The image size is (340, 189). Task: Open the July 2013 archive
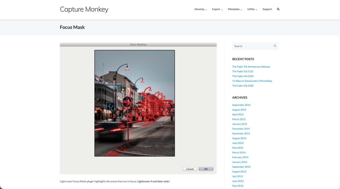coord(237,176)
